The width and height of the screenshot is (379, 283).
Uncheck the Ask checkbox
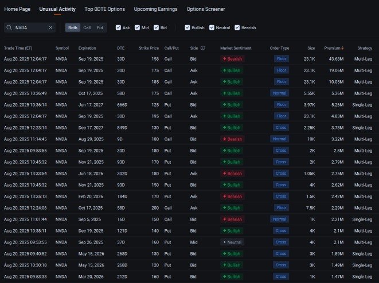118,27
